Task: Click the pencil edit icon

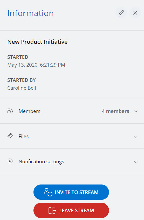Action: click(x=121, y=13)
